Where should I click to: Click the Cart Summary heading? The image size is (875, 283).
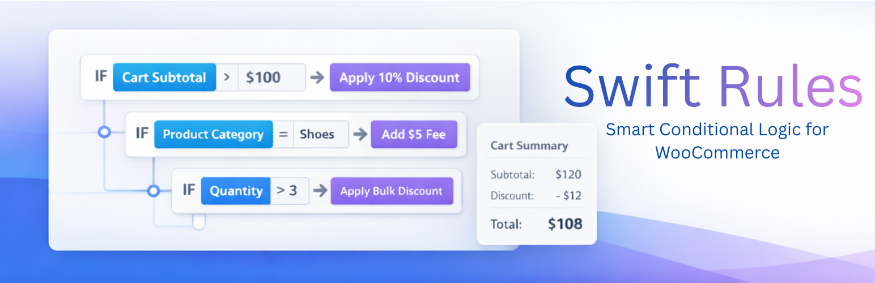click(529, 145)
